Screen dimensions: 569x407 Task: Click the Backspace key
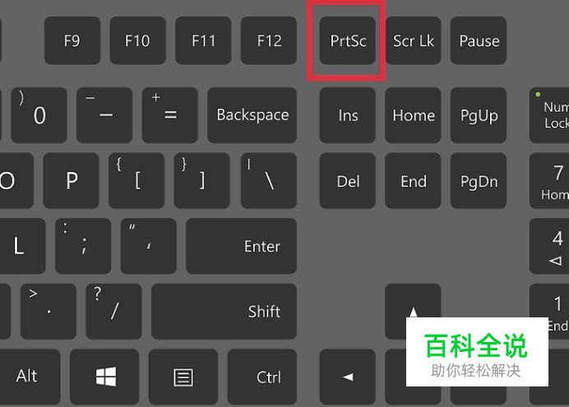pos(252,115)
